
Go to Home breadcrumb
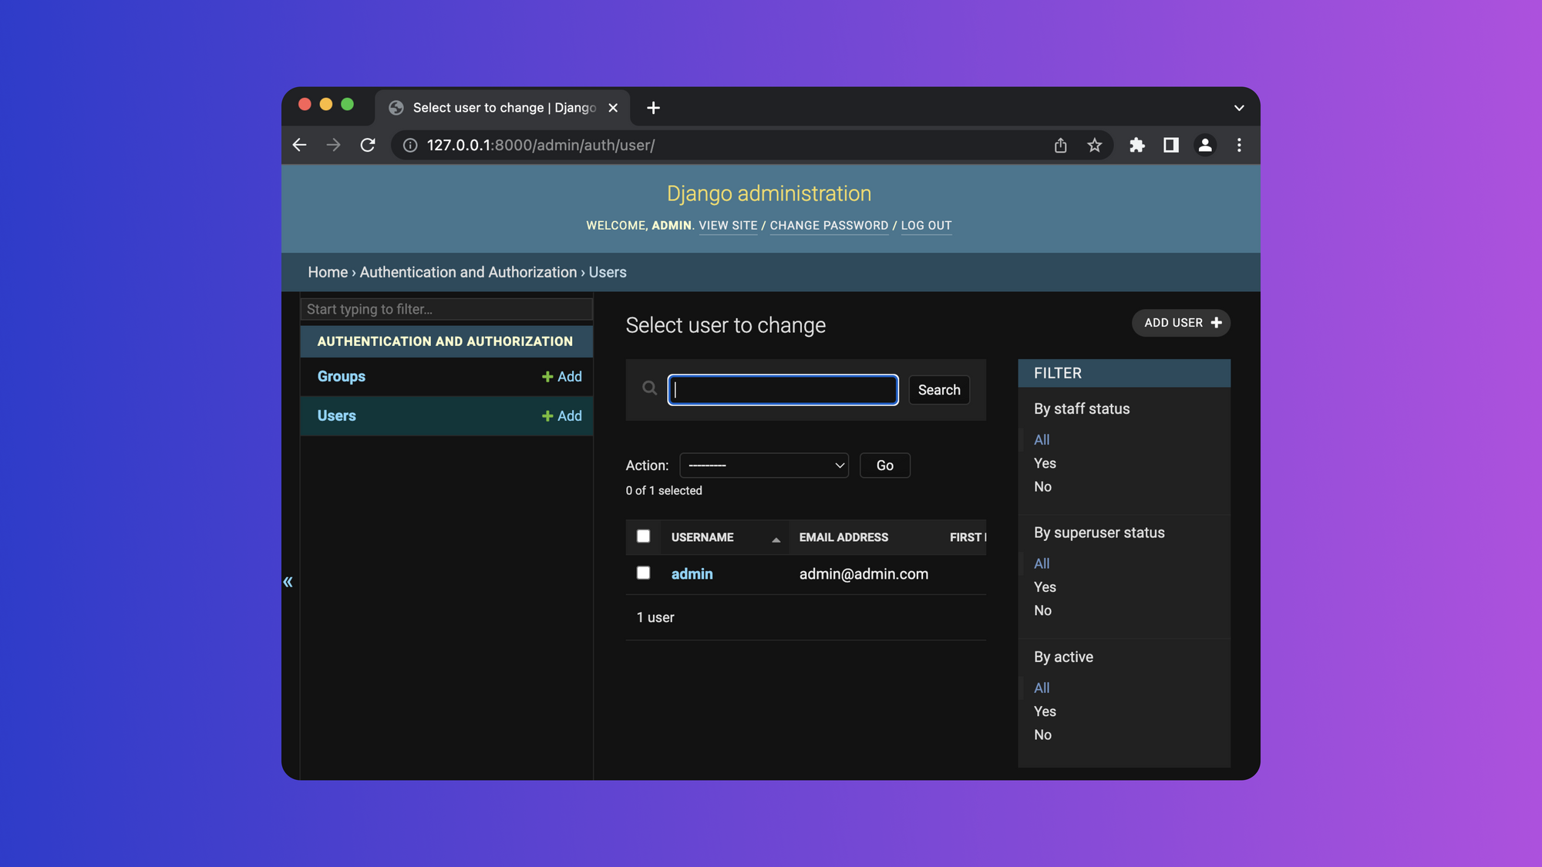pos(328,272)
